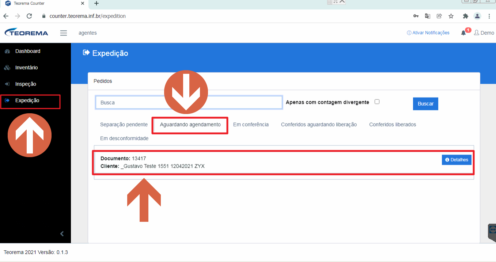The height and width of the screenshot is (262, 496).
Task: Click the footer version text 0.1.3
Action: click(62, 252)
